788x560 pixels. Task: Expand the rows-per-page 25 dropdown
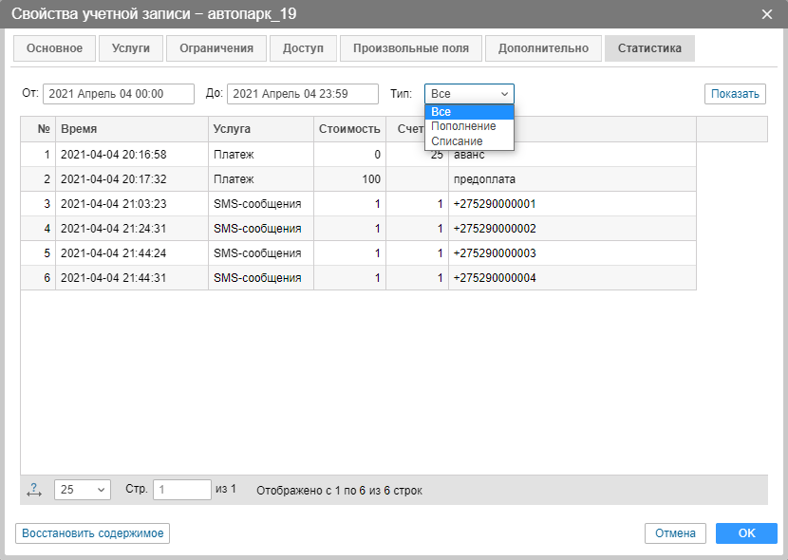83,490
